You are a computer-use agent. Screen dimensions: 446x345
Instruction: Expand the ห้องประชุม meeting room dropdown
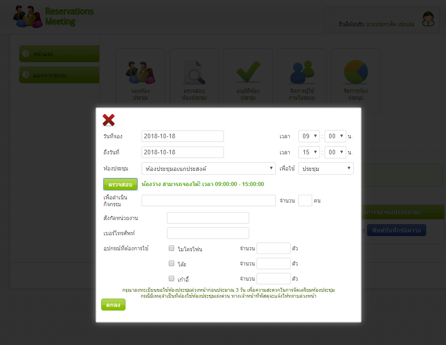208,168
